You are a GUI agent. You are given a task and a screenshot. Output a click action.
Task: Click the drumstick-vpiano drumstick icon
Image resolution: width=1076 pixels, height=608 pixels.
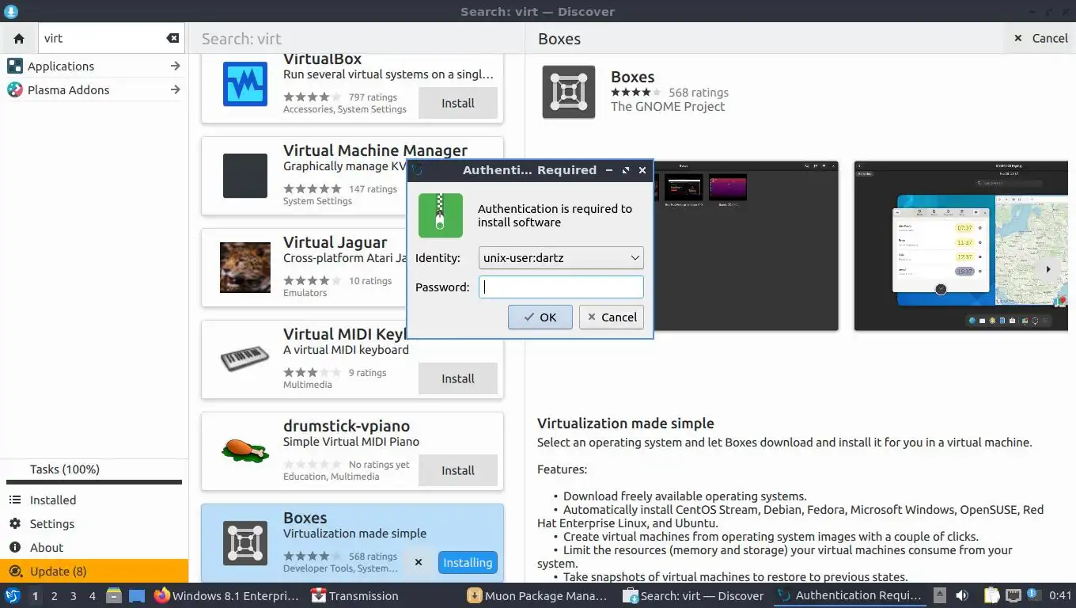[245, 450]
